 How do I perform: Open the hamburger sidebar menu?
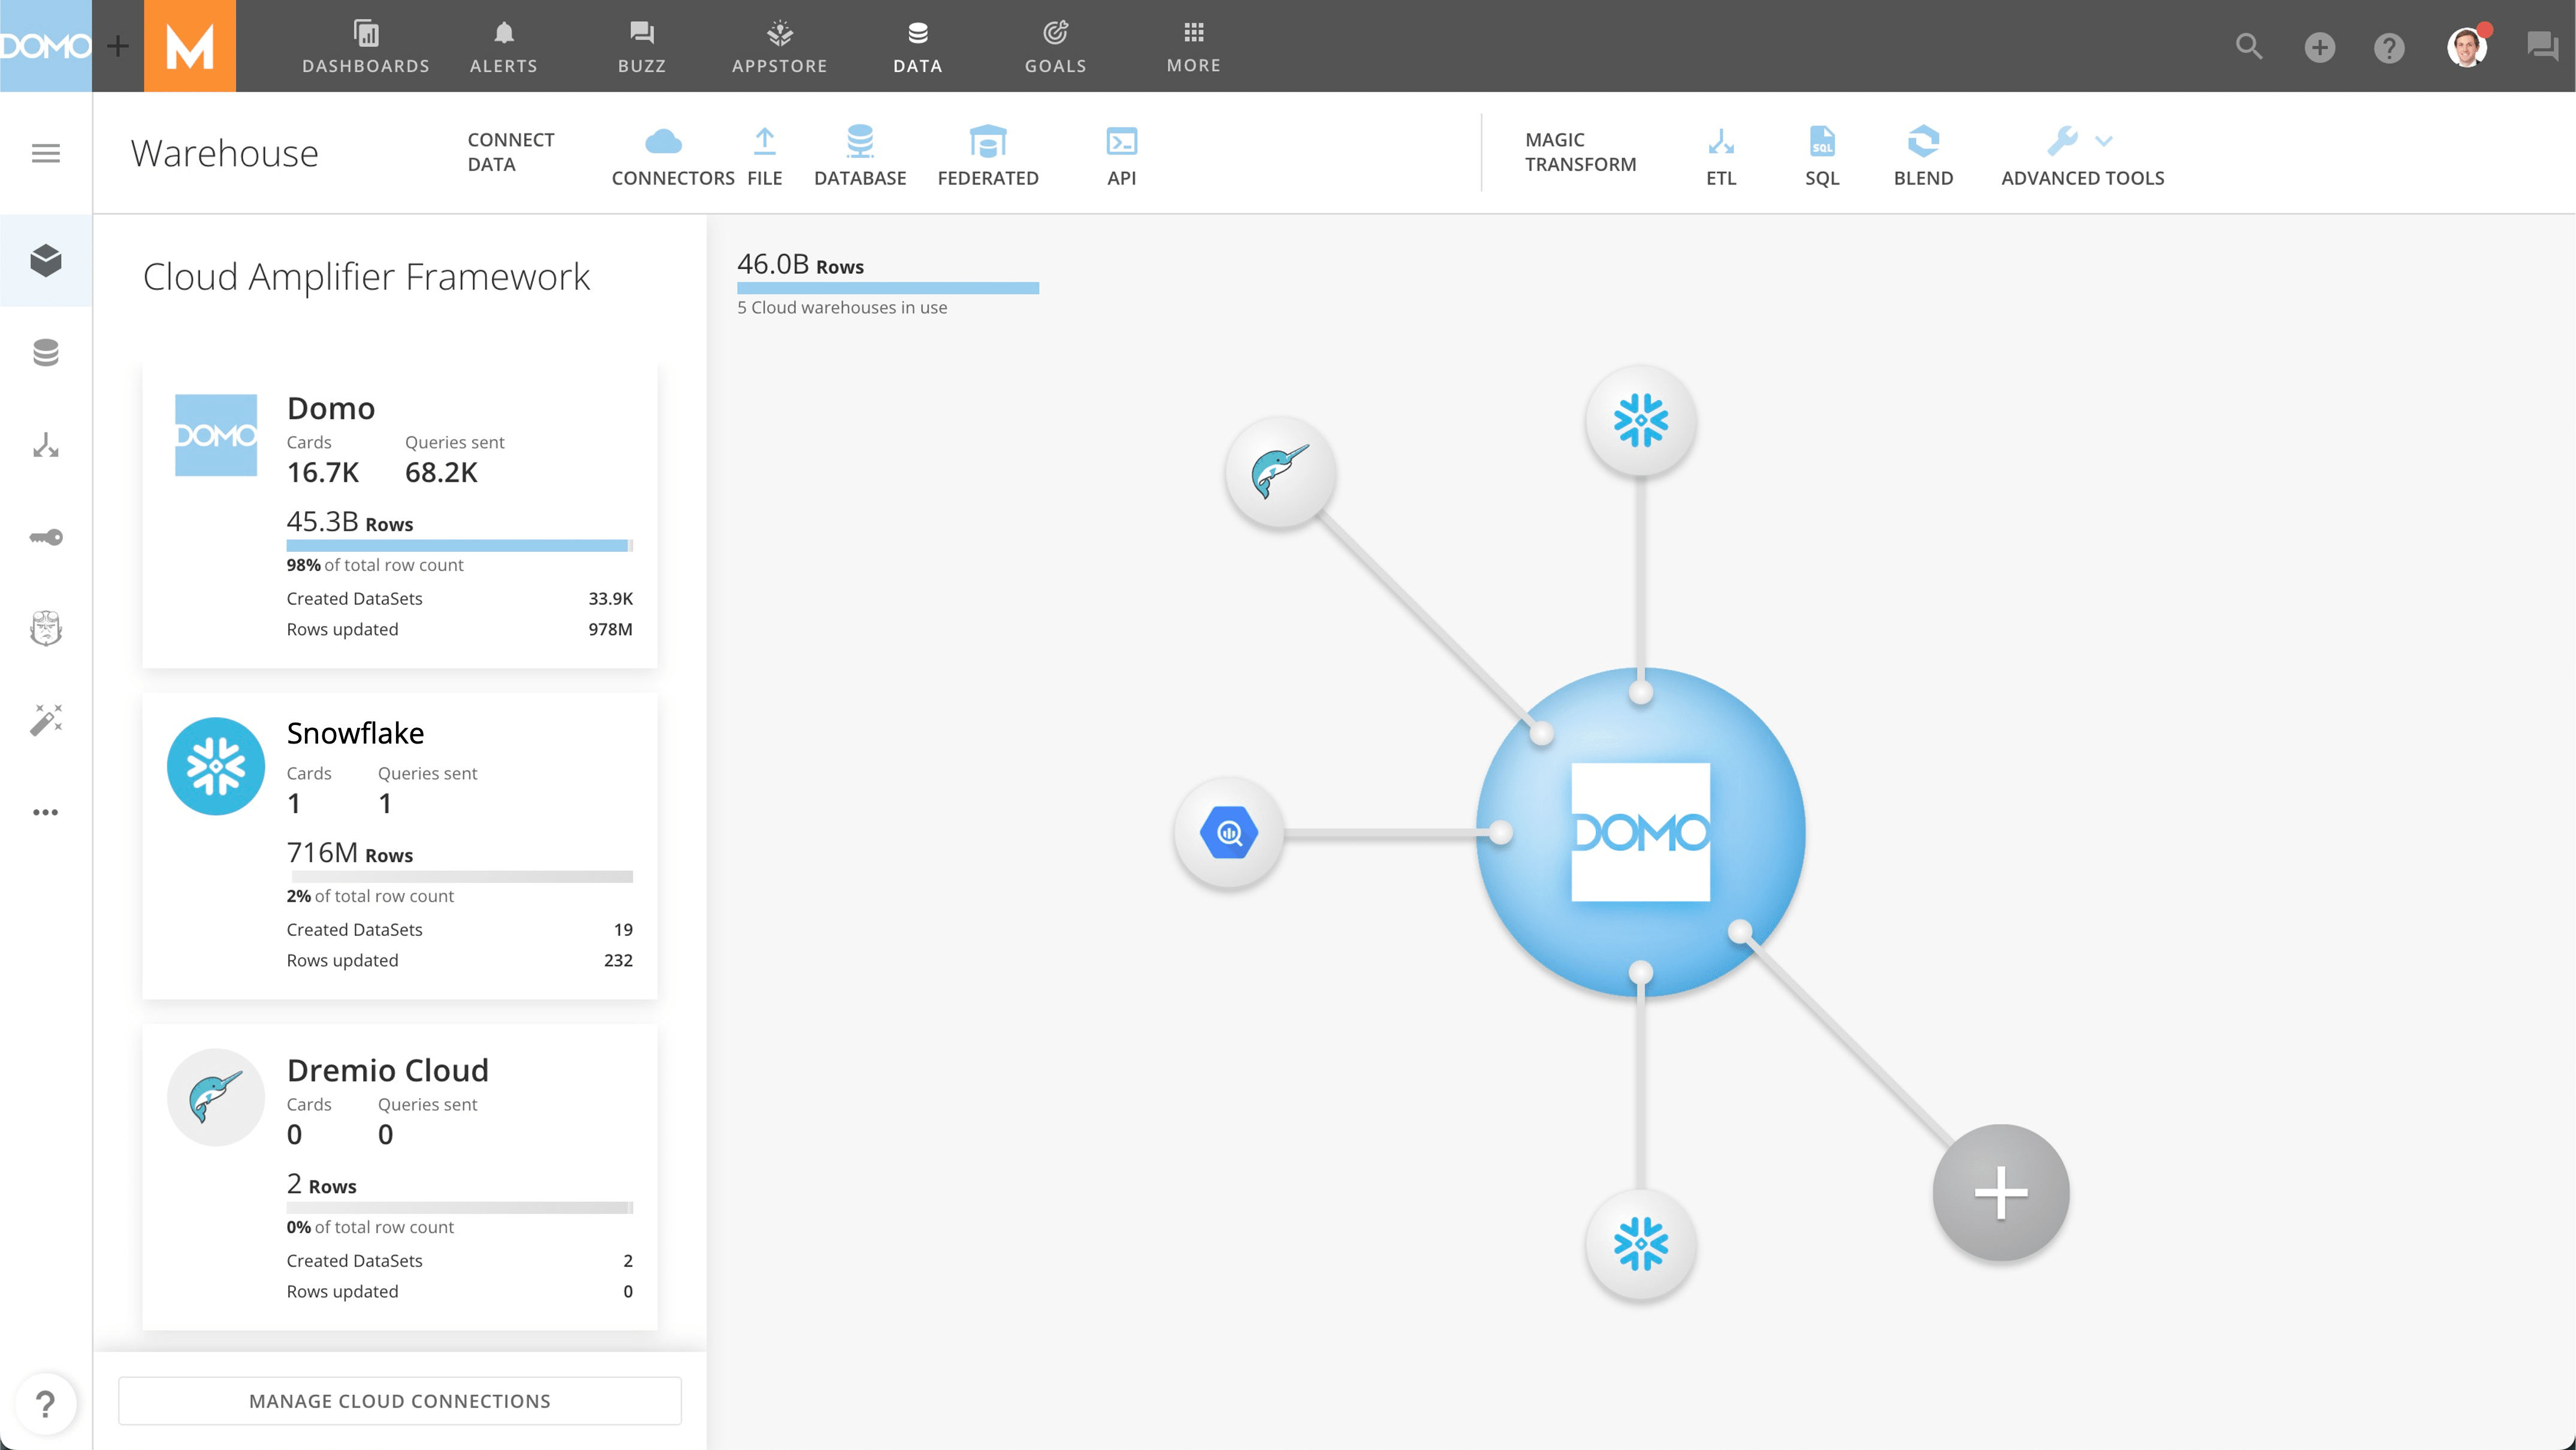click(46, 153)
